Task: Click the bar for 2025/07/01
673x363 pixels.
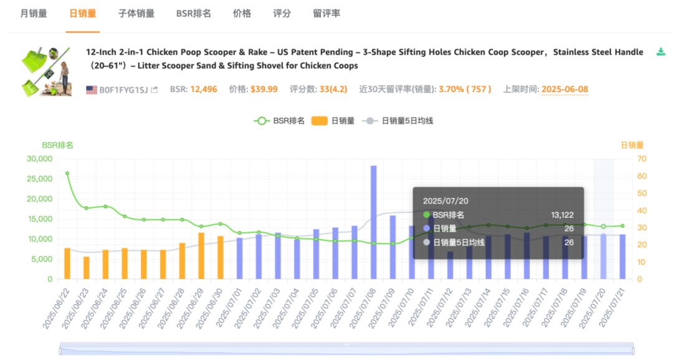Action: pos(239,258)
